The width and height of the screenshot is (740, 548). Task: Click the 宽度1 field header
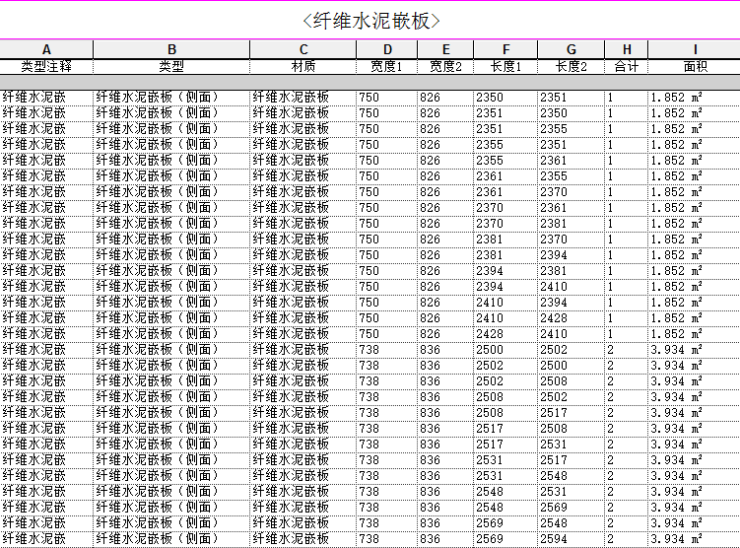click(x=387, y=67)
